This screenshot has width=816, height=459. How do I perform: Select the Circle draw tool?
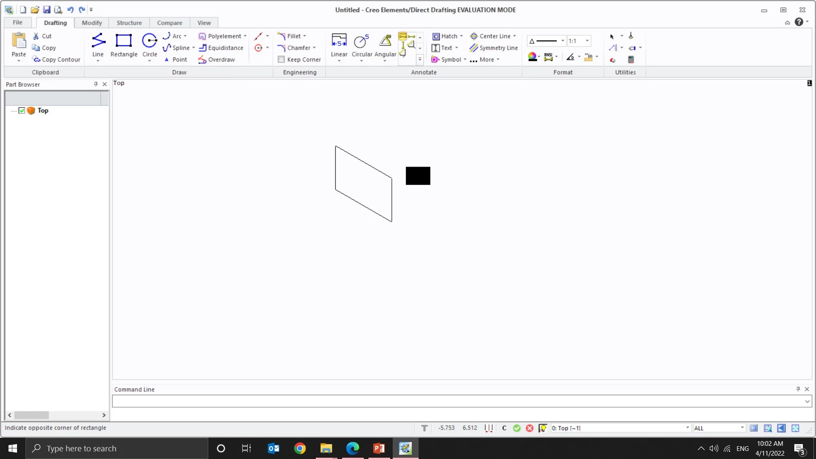pyautogui.click(x=150, y=45)
